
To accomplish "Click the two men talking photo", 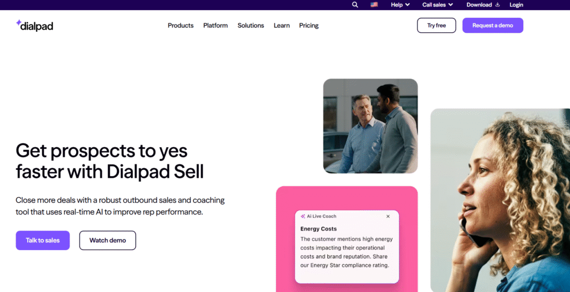I will click(x=370, y=126).
